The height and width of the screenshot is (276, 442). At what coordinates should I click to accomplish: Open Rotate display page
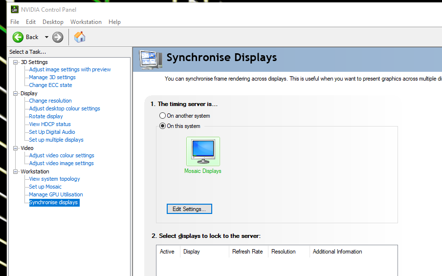46,116
